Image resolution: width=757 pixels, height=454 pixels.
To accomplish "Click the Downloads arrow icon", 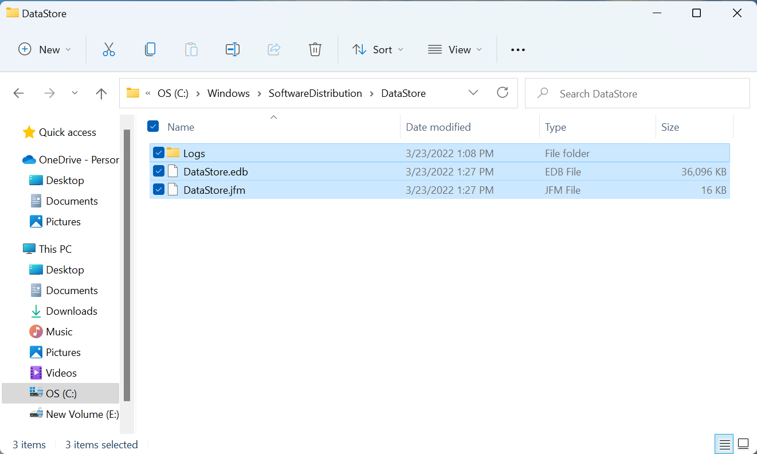I will [36, 311].
